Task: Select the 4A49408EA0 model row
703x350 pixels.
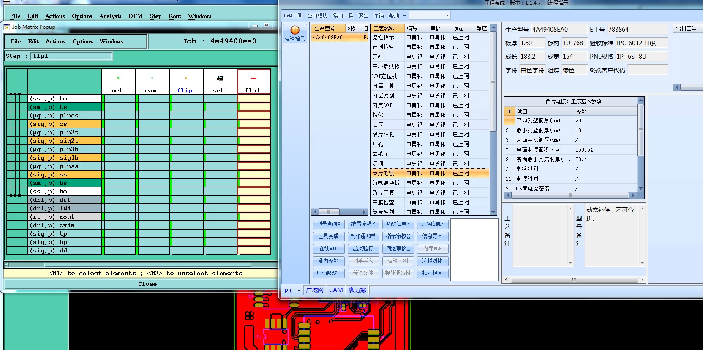Action: [340, 37]
